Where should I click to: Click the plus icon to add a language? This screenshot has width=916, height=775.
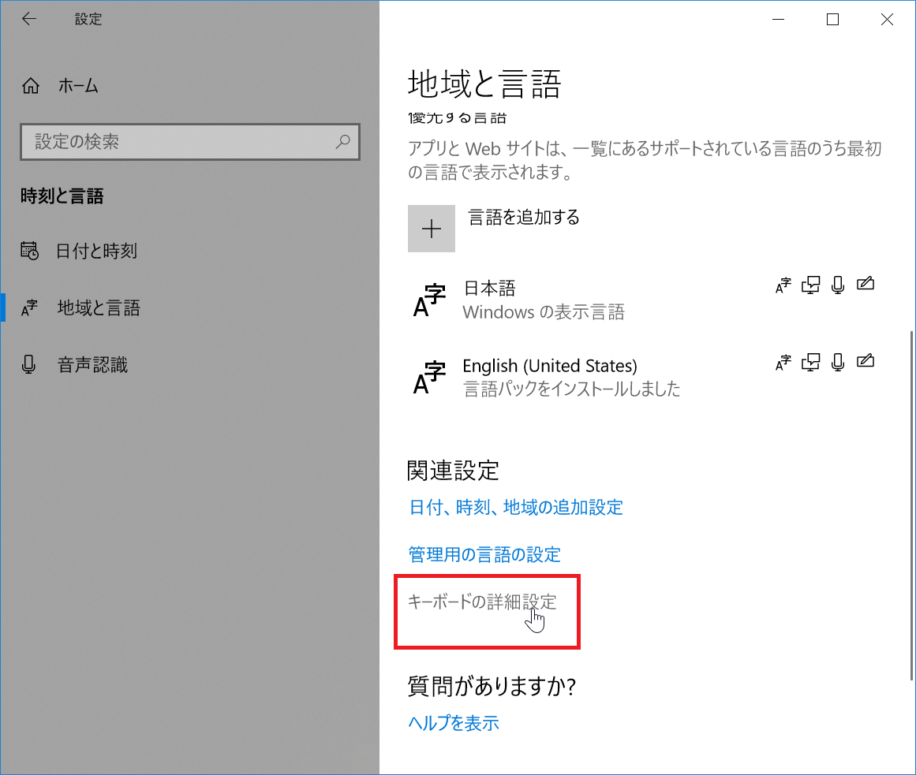tap(431, 229)
